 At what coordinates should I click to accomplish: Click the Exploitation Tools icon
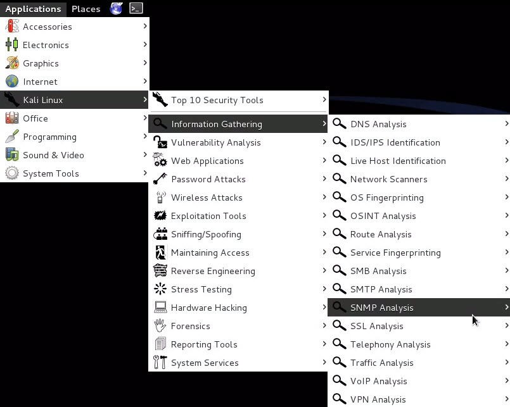160,215
